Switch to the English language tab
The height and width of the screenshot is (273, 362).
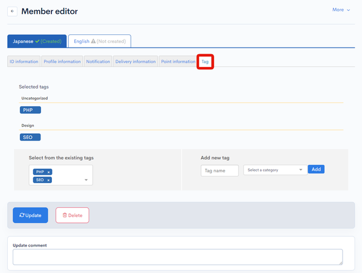[100, 41]
